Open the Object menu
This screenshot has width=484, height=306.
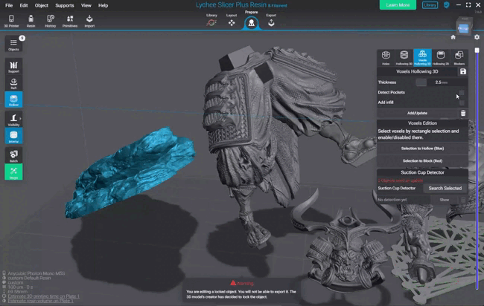[x=42, y=5]
